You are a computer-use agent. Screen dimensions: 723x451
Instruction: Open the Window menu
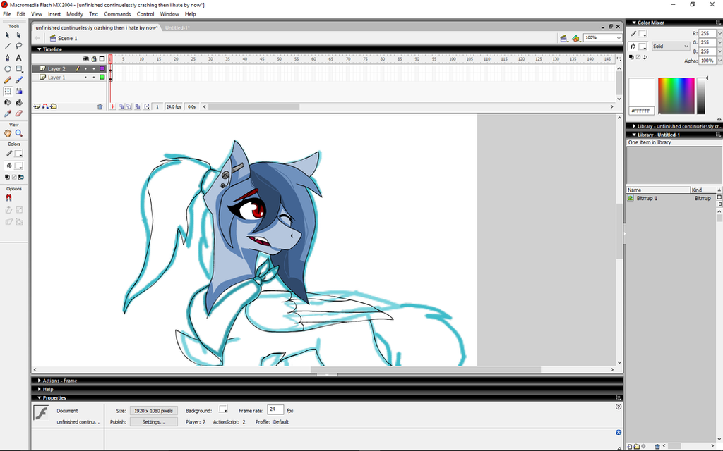169,14
